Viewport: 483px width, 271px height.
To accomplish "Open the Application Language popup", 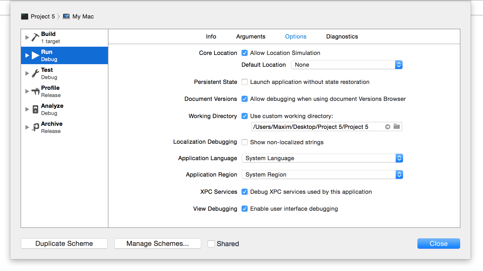I will 322,158.
